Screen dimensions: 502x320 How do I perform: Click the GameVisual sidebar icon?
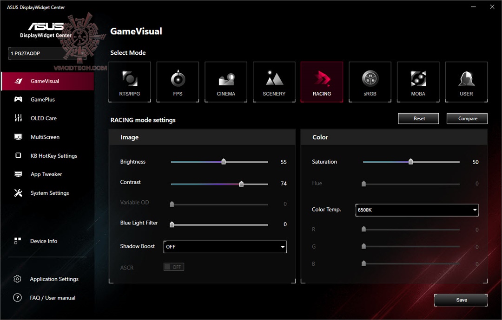(x=19, y=81)
